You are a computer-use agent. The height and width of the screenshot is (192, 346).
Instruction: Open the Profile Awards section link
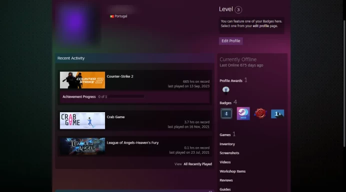(231, 81)
